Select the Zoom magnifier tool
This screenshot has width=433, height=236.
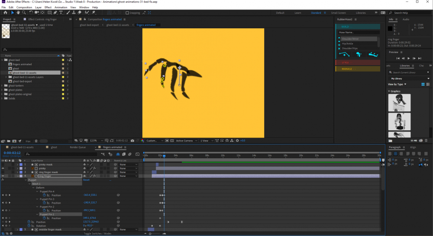[x=23, y=13]
